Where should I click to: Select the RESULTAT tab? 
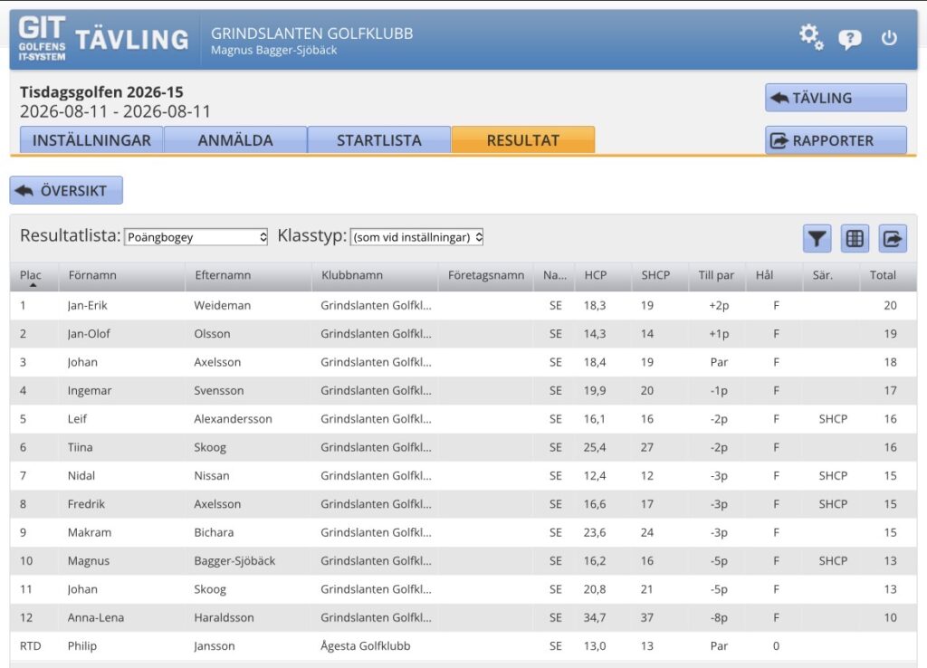pyautogui.click(x=522, y=140)
